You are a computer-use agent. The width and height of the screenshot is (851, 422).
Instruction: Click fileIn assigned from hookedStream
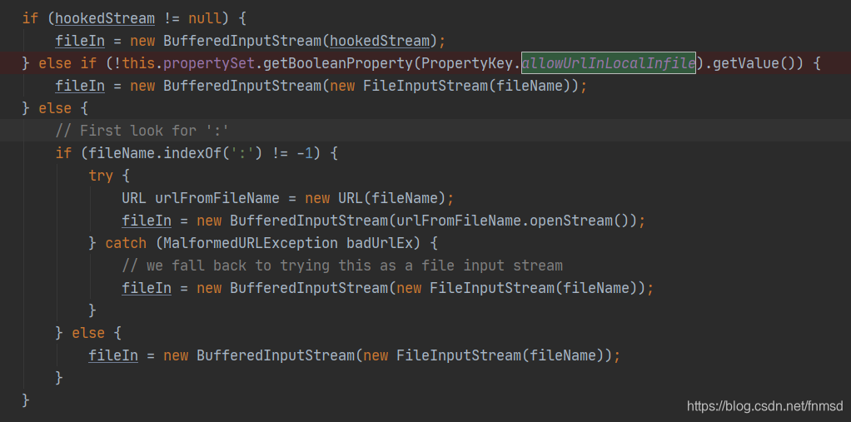[80, 41]
